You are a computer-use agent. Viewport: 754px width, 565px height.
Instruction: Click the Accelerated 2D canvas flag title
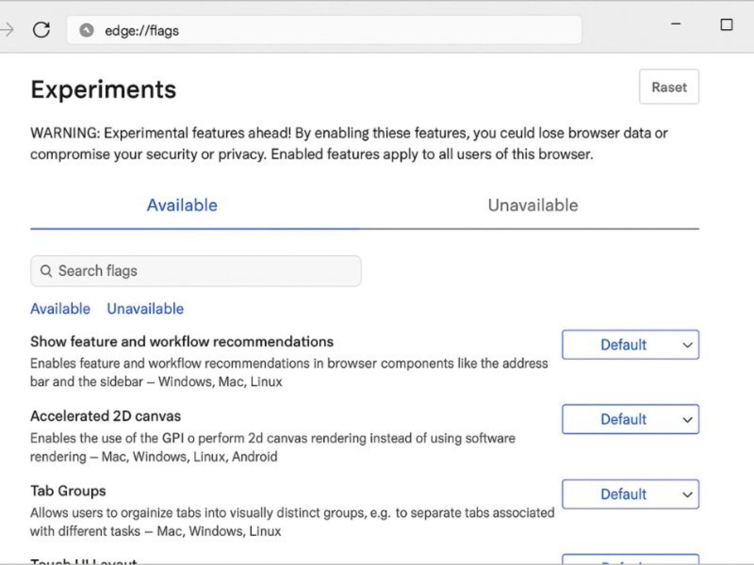tap(105, 416)
